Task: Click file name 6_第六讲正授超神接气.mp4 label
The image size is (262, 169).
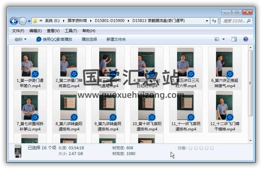Action: click(x=225, y=83)
